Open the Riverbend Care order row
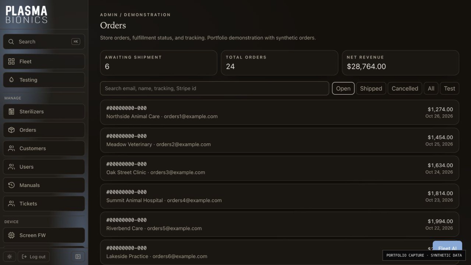Viewport: 471px width, 265px height. (x=279, y=224)
